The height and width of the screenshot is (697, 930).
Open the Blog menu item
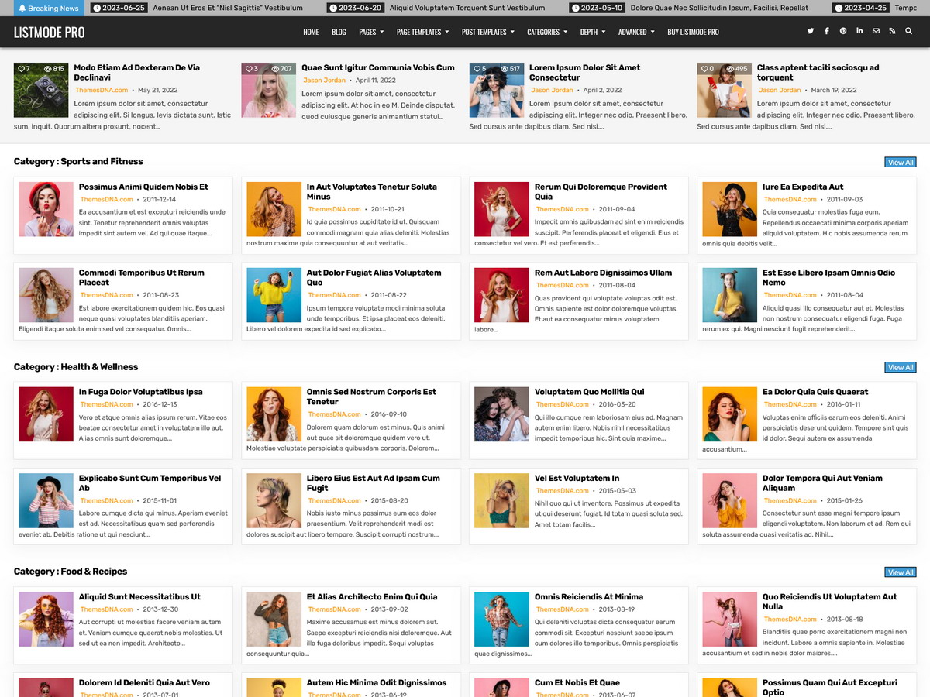point(339,32)
